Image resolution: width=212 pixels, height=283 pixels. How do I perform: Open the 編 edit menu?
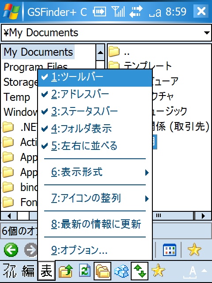pyautogui.click(x=28, y=271)
